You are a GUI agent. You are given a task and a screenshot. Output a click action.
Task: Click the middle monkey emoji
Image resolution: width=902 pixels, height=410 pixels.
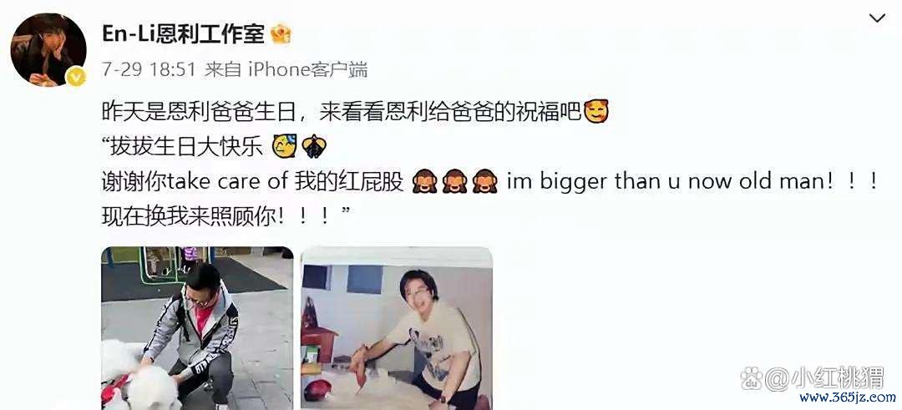(x=454, y=182)
